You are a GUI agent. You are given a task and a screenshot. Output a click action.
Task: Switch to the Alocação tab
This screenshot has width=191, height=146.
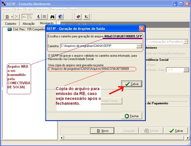click(28, 23)
